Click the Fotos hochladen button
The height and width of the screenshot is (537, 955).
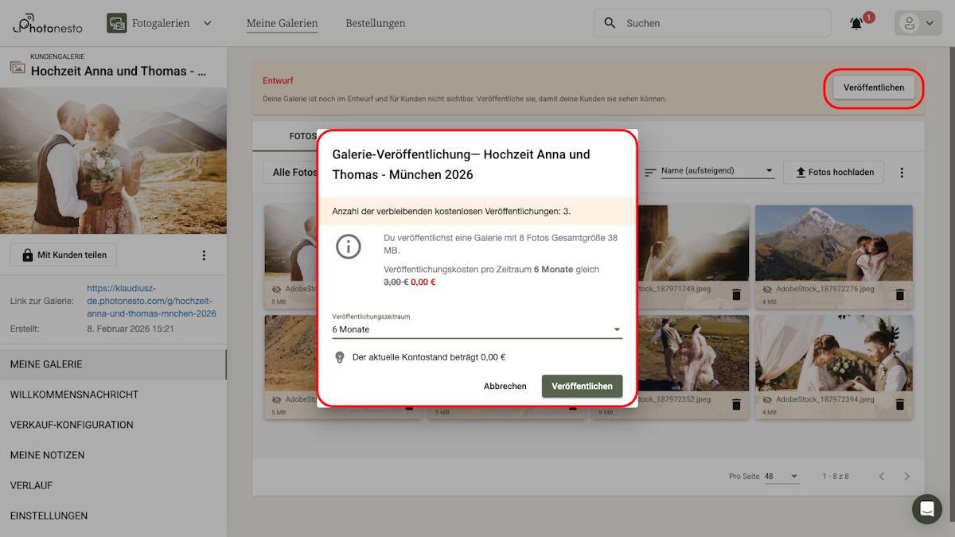tap(834, 172)
